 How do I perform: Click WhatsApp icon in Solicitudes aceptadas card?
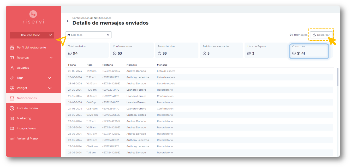click(204, 53)
